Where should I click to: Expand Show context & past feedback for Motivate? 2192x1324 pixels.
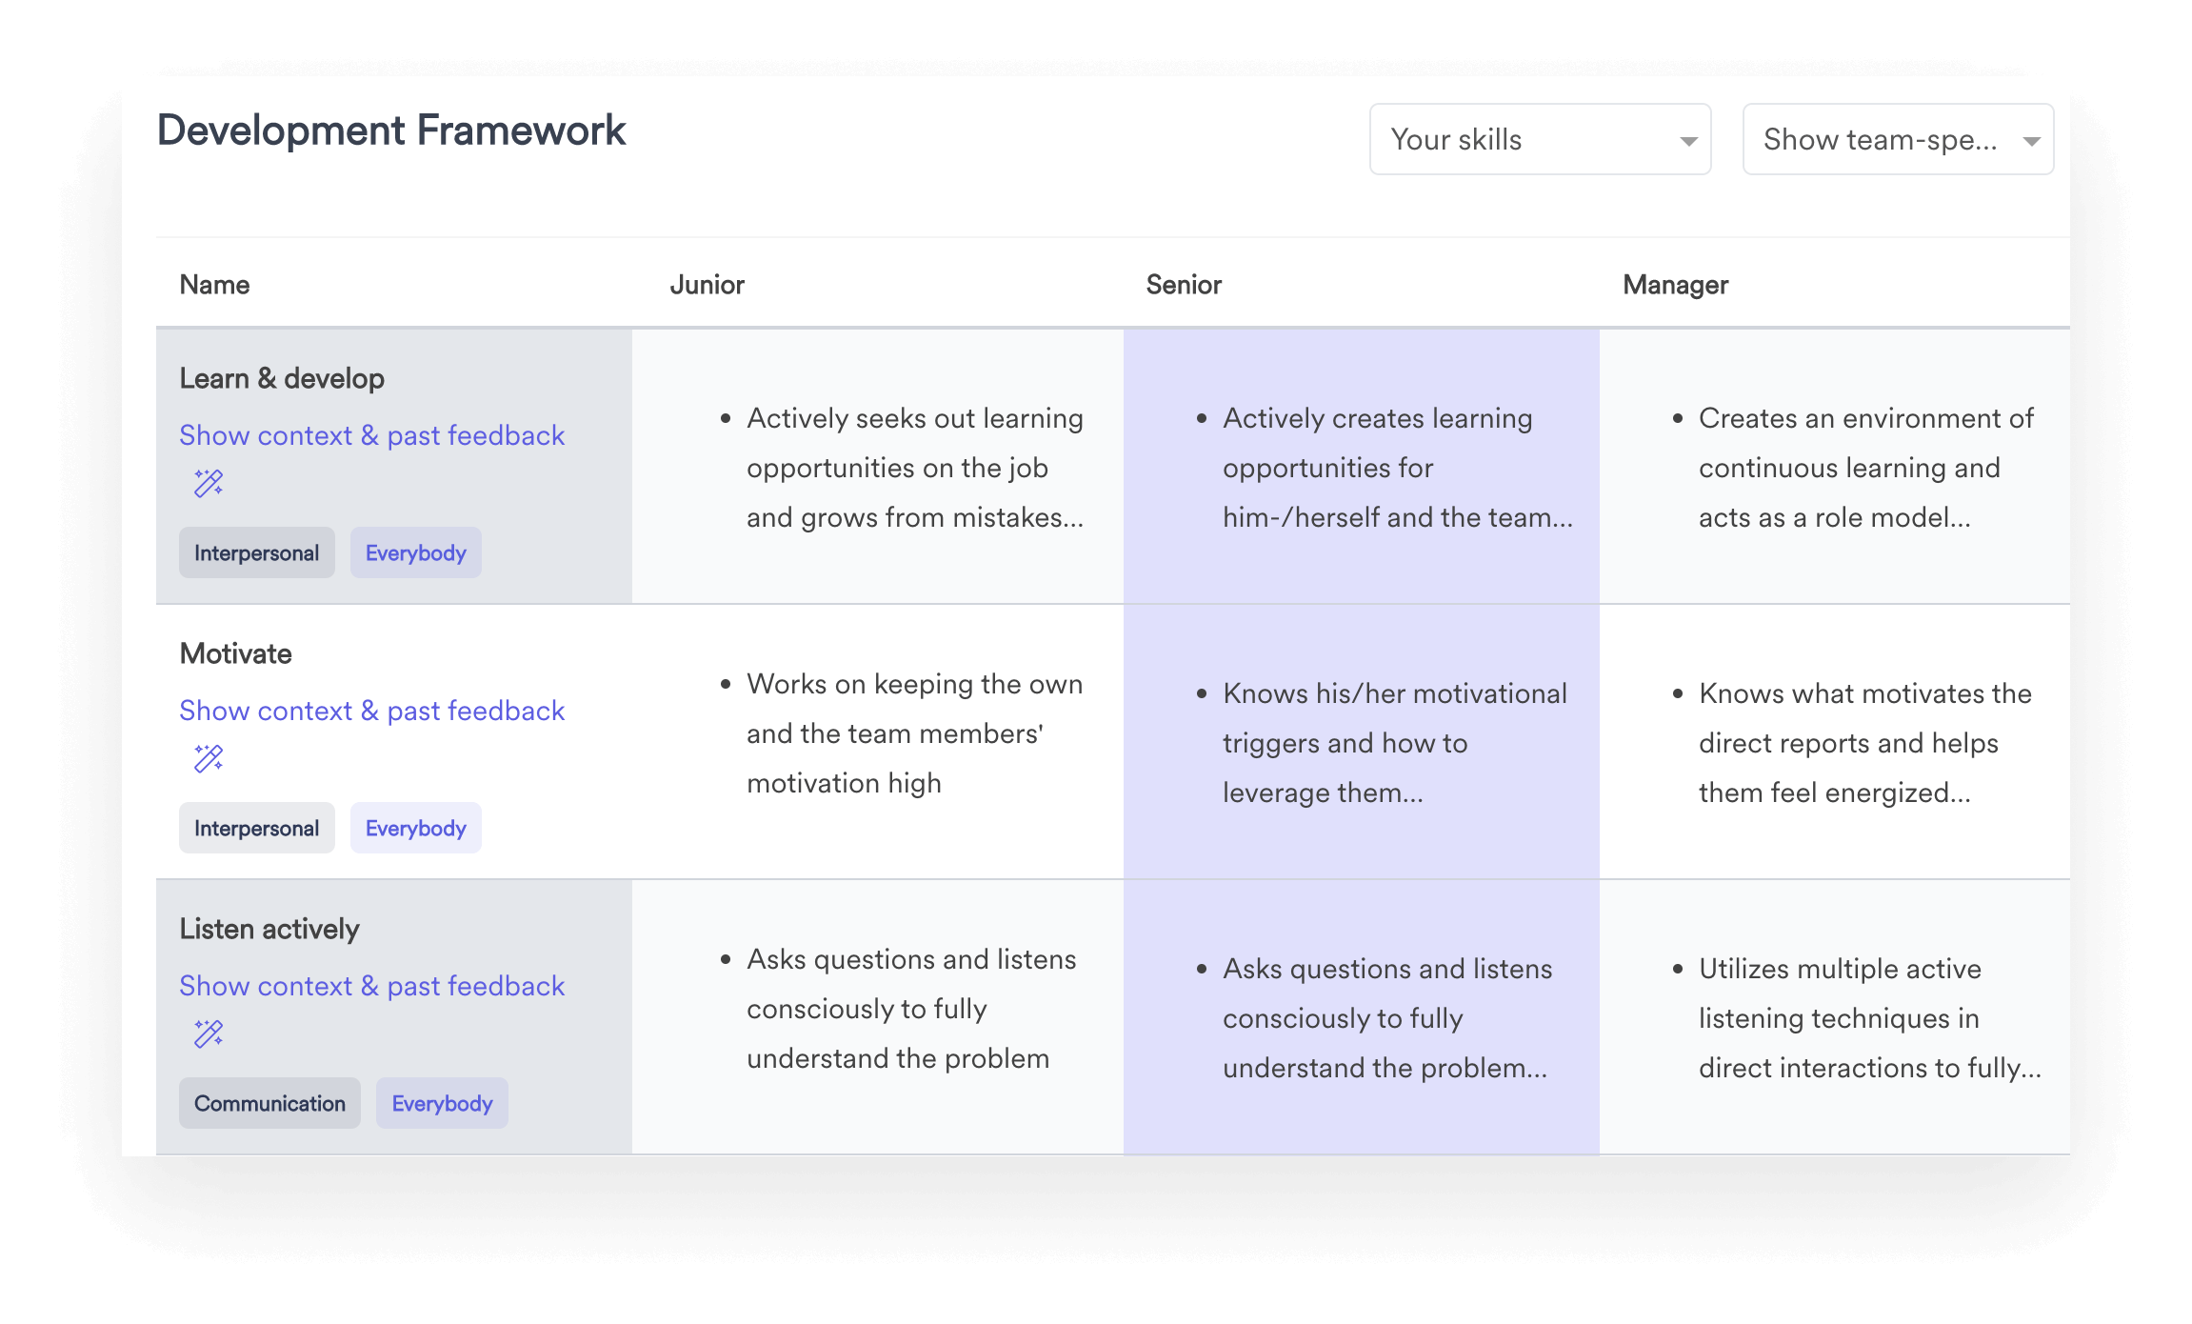372,711
